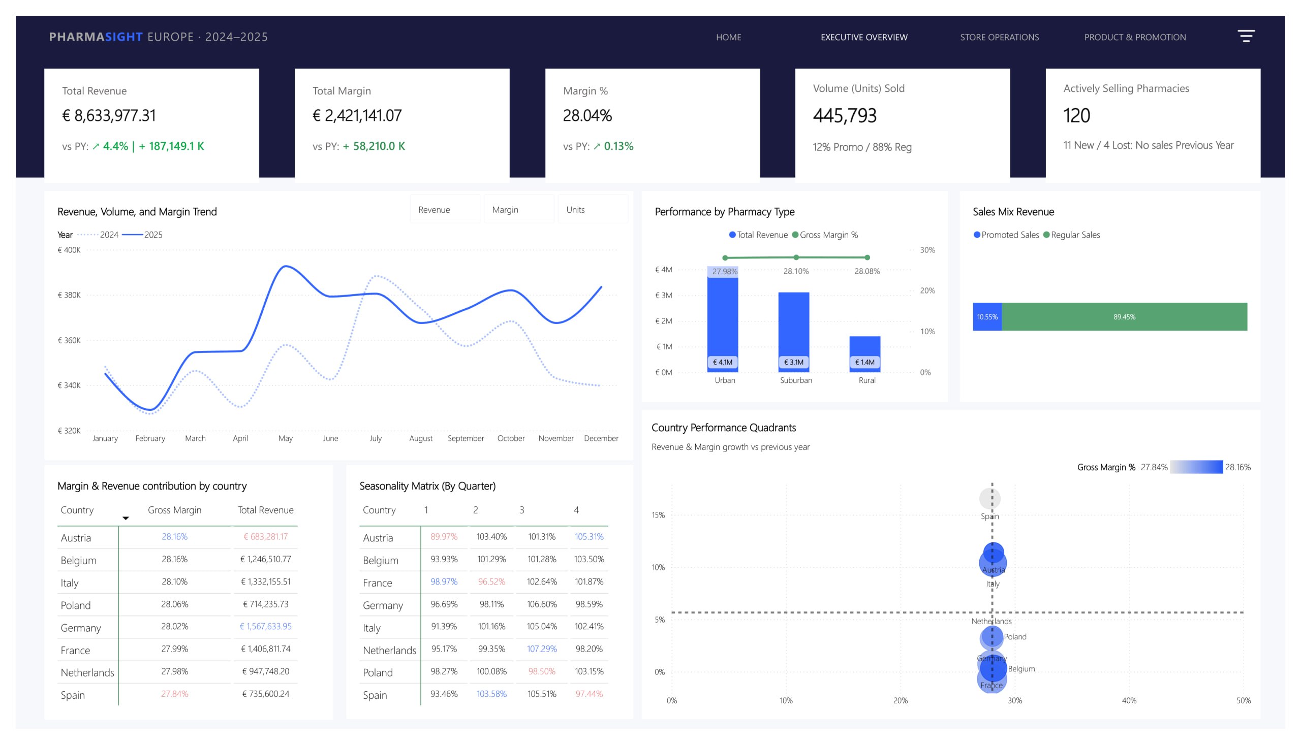Select the Poland bubble in quadrants chart
1301x745 pixels.
tap(991, 637)
